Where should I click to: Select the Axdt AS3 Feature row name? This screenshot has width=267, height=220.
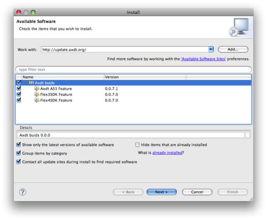click(x=56, y=89)
